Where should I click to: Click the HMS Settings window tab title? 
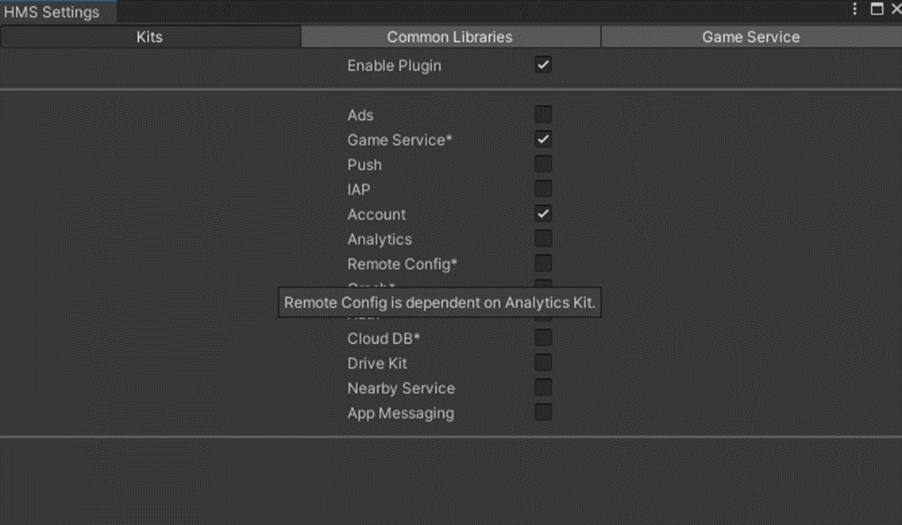pyautogui.click(x=52, y=12)
